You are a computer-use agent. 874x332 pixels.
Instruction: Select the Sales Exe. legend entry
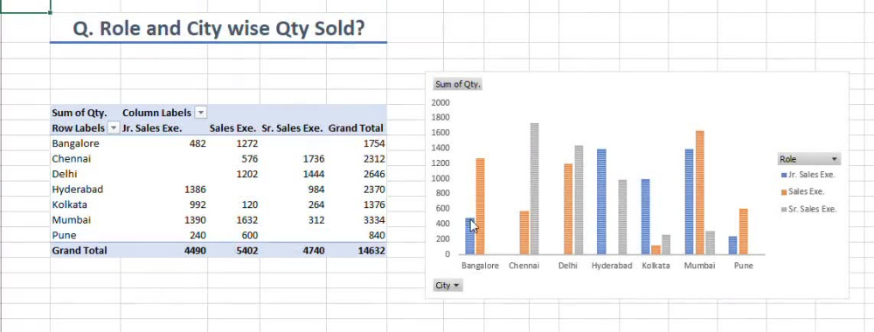tap(802, 191)
